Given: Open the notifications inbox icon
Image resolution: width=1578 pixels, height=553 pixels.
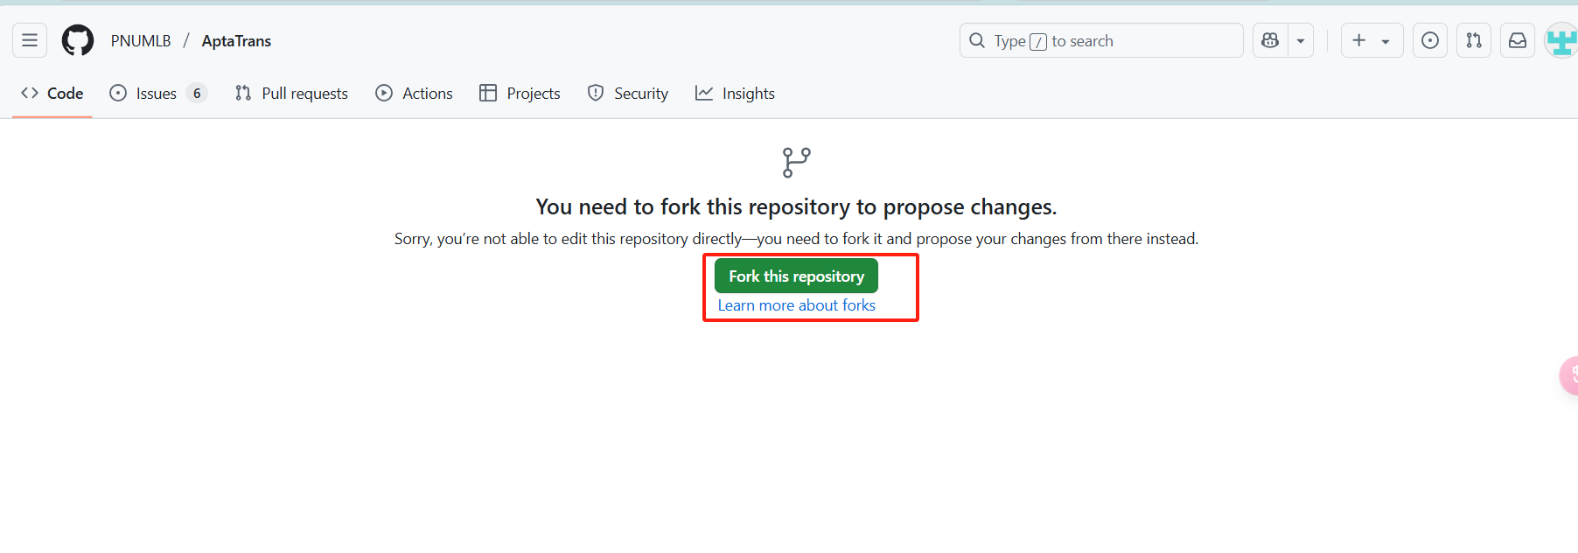Looking at the screenshot, I should [1518, 40].
